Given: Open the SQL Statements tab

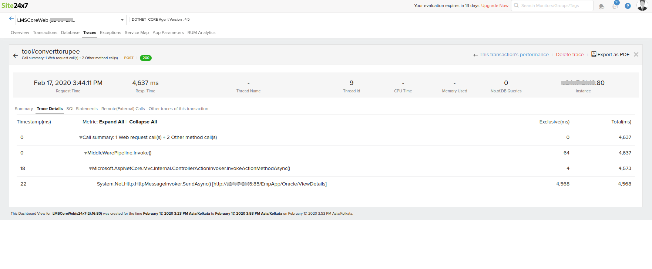Looking at the screenshot, I should [82, 109].
